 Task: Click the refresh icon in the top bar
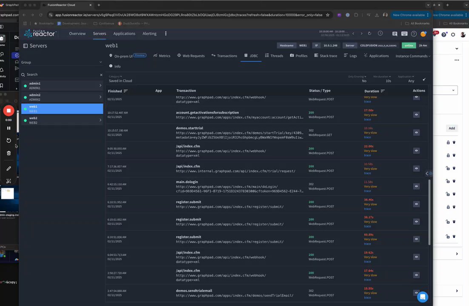(x=369, y=34)
